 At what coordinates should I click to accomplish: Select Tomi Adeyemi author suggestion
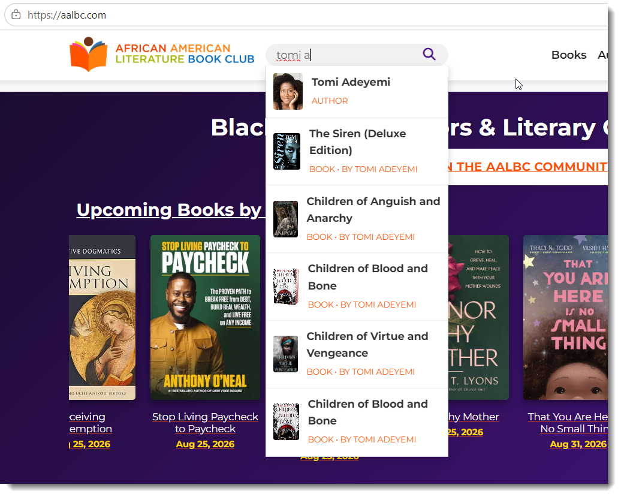tap(357, 92)
